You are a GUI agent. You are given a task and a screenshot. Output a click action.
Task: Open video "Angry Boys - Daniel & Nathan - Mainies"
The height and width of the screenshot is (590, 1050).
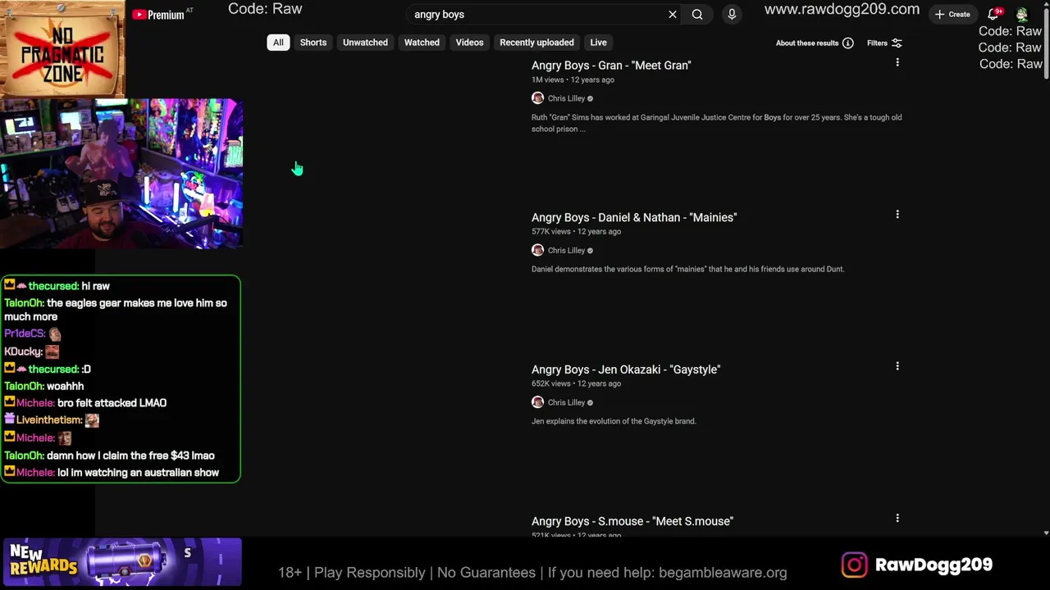pyautogui.click(x=634, y=217)
